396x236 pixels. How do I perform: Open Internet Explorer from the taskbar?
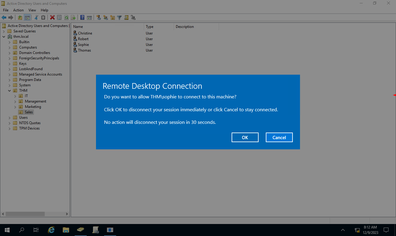[x=52, y=230]
